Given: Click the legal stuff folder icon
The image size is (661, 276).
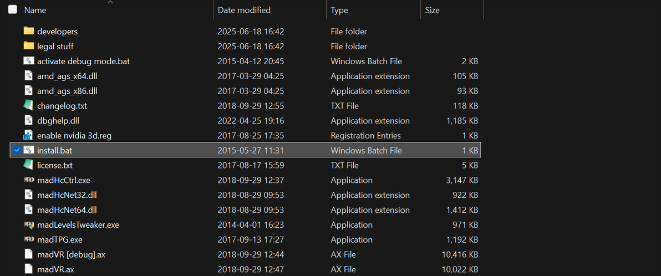Looking at the screenshot, I should (29, 46).
